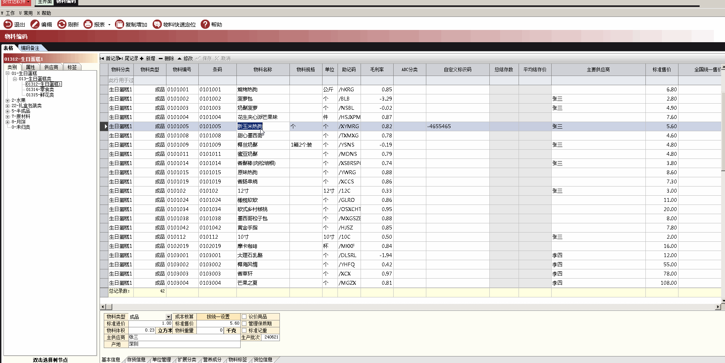725x363 pixels.
Task: Open the 物料类型 dropdown arrow
Action: point(168,317)
